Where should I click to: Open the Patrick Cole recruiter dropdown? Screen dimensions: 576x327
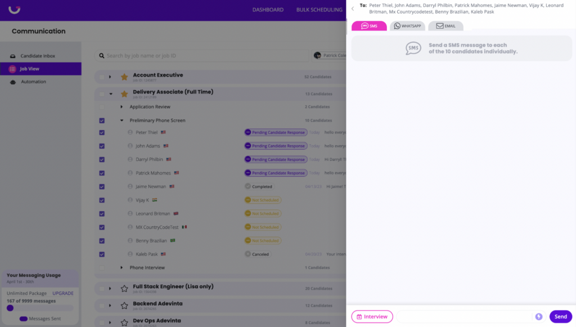(329, 56)
